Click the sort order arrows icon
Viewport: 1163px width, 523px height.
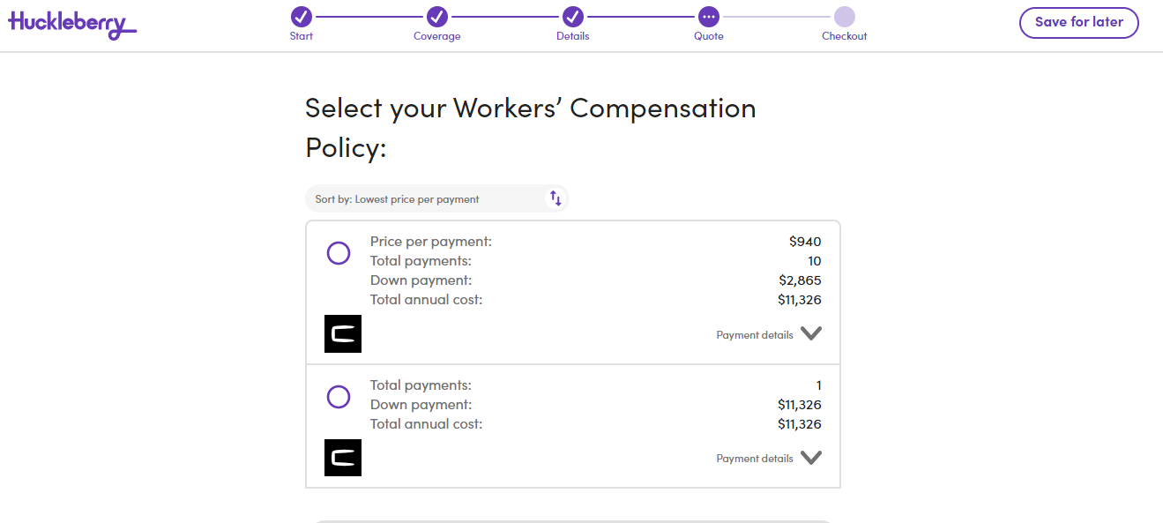[x=555, y=198]
